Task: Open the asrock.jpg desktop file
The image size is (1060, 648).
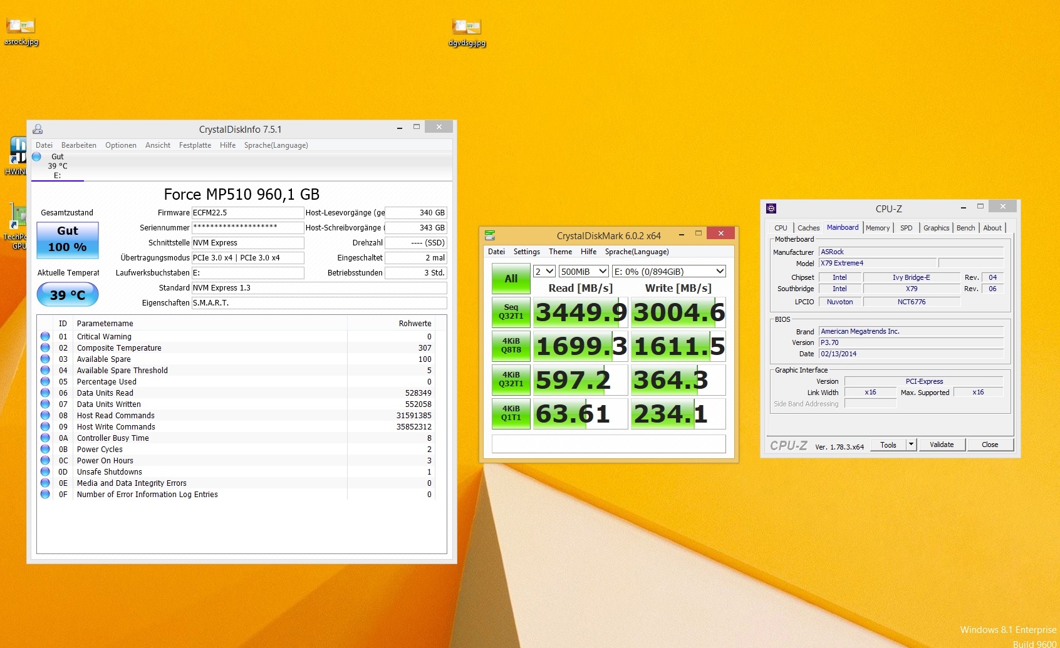Action: click(21, 31)
